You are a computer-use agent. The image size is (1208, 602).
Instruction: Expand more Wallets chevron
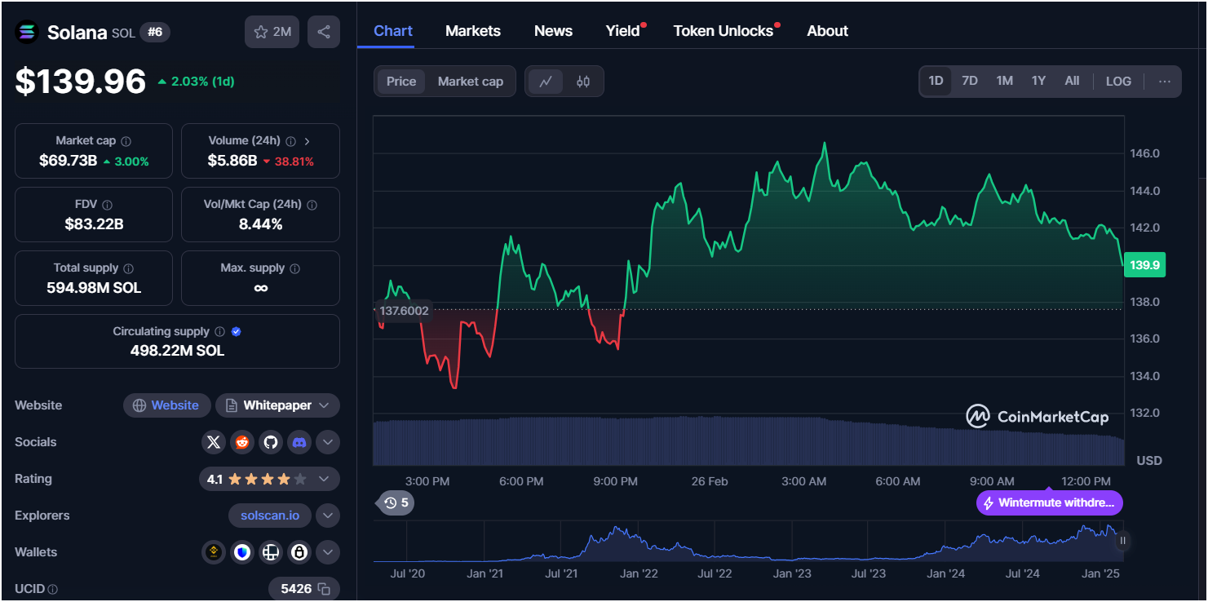[327, 552]
